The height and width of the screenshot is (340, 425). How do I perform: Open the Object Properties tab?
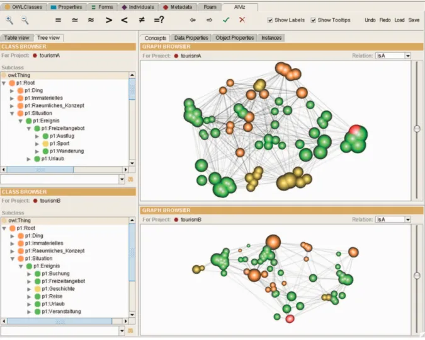(235, 38)
